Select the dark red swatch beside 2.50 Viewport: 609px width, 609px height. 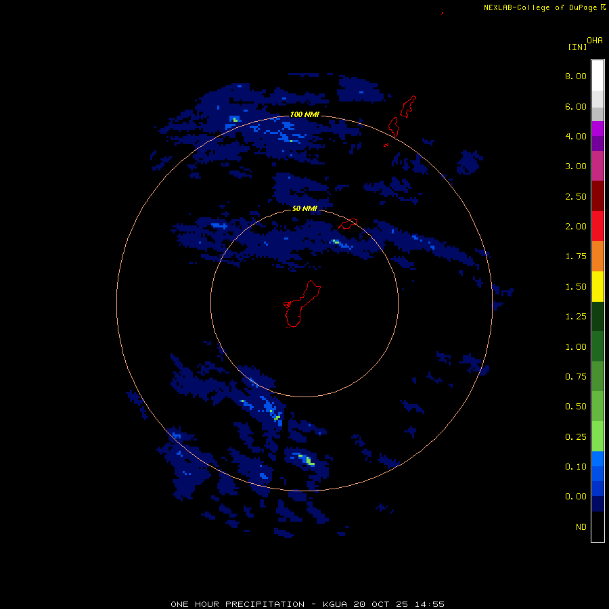coord(597,196)
